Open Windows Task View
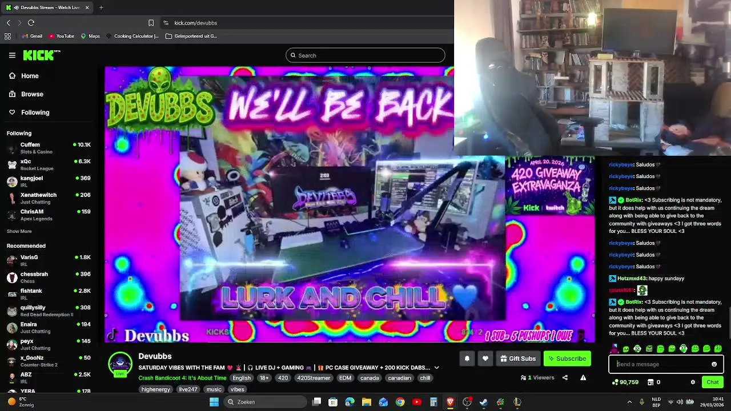 click(x=317, y=402)
